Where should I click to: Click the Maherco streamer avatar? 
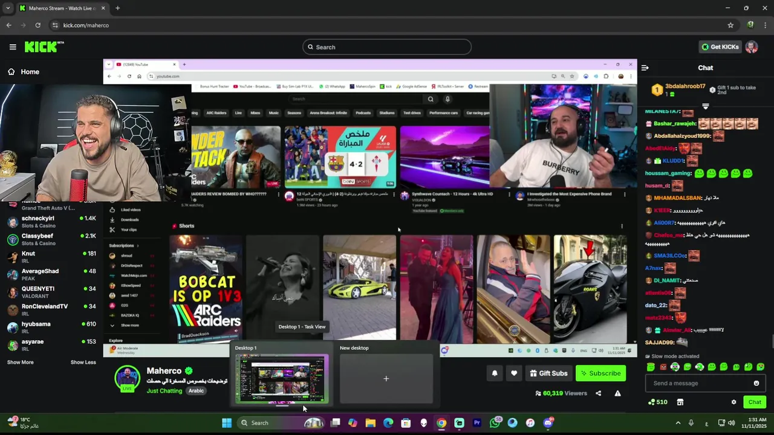pyautogui.click(x=128, y=379)
